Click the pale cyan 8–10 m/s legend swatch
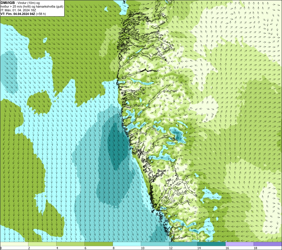 pos(127,244)
